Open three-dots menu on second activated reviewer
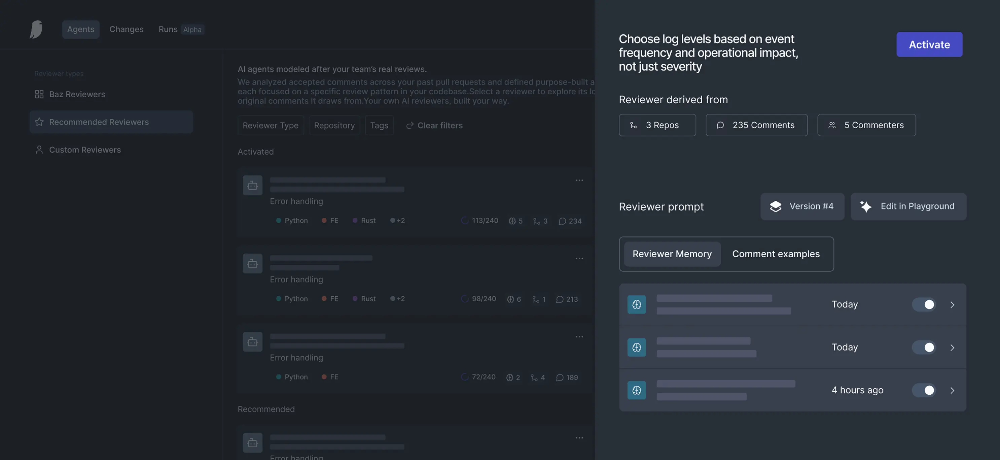The height and width of the screenshot is (460, 1000). click(x=579, y=258)
